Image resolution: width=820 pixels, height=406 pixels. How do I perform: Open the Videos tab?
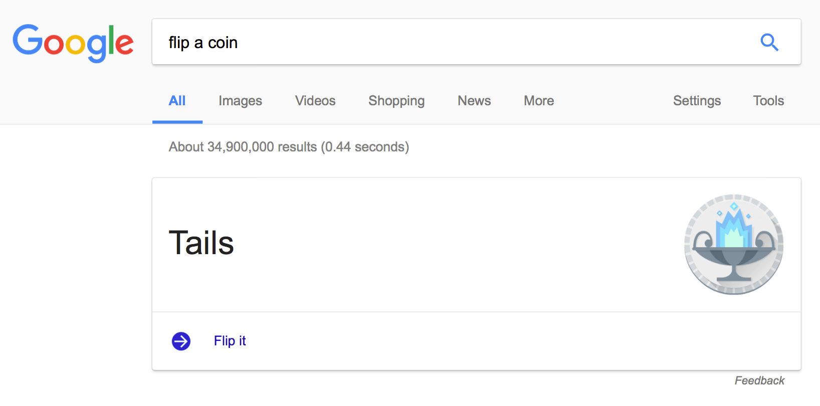pos(315,101)
